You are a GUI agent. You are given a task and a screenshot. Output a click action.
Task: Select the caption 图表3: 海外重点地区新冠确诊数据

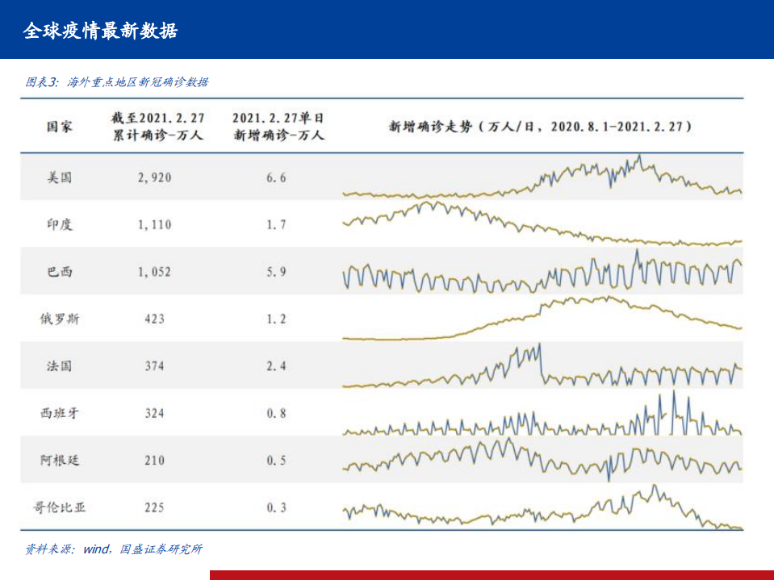[115, 81]
